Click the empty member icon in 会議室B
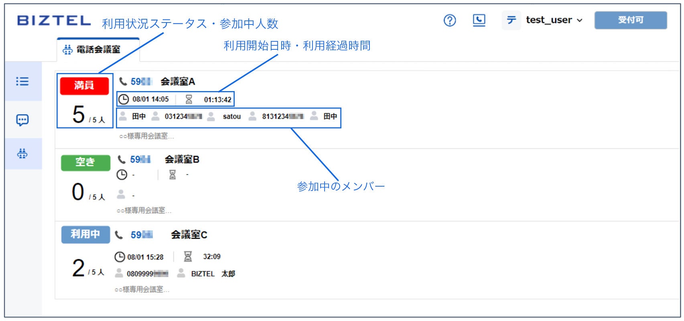Viewport: 684px width, 321px height. point(121,195)
